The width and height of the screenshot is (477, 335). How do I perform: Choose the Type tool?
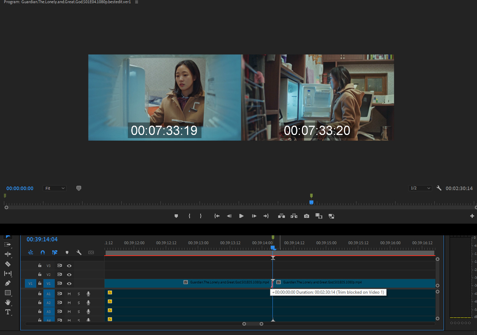(8, 312)
